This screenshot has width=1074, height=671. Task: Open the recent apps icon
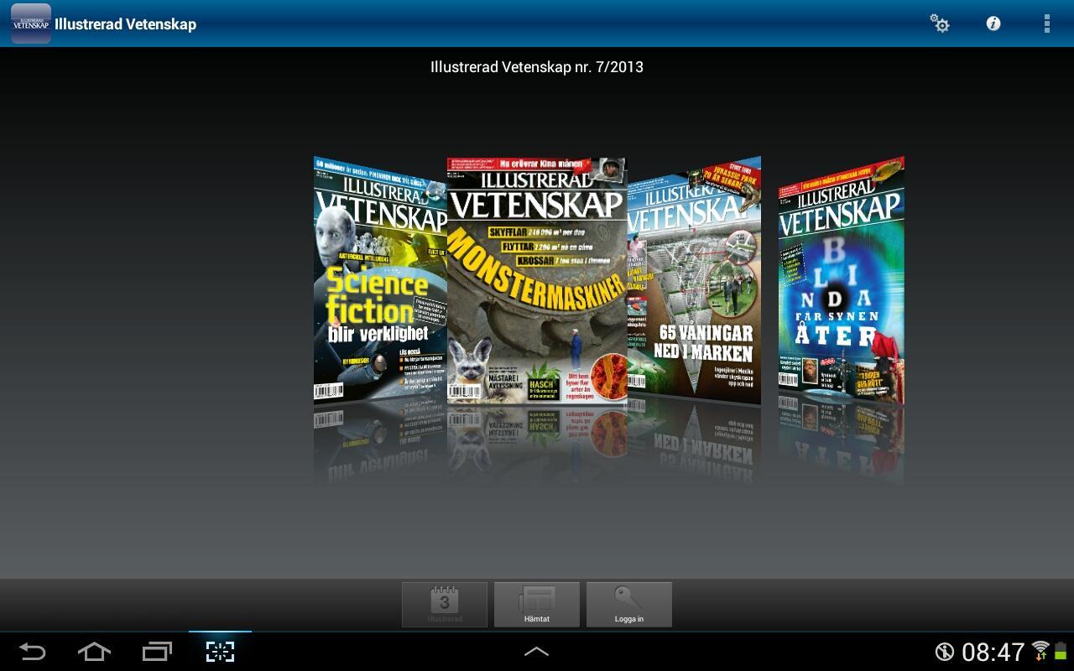[x=157, y=652]
